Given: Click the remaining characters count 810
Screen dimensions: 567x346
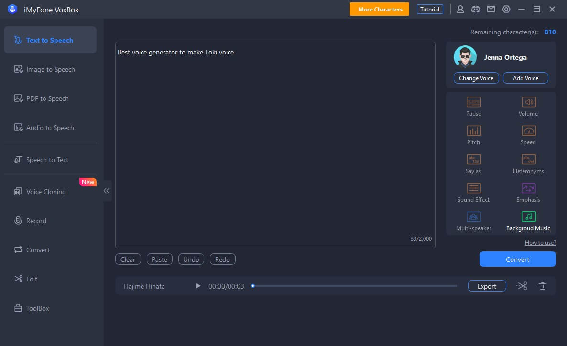Looking at the screenshot, I should [550, 32].
